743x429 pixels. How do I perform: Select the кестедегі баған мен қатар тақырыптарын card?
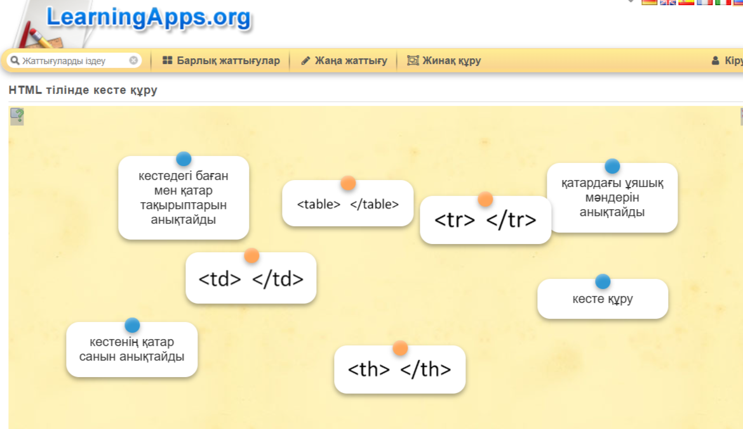coord(184,198)
